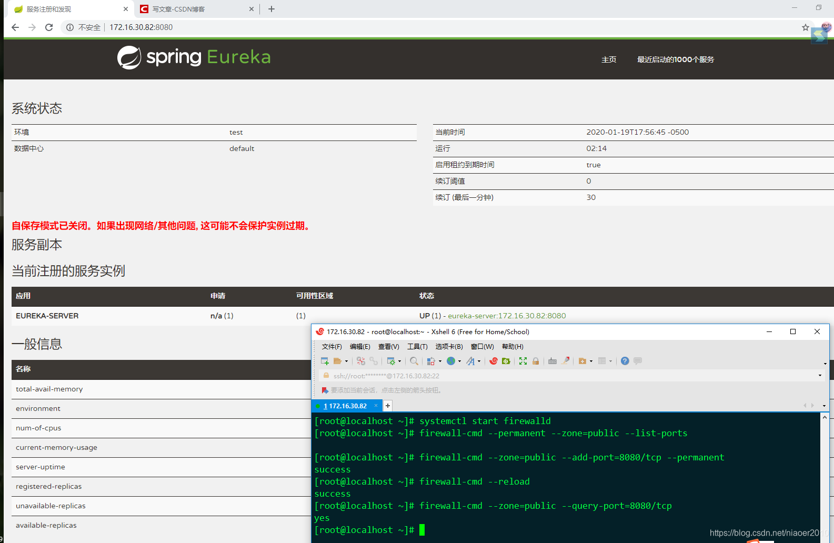The width and height of the screenshot is (834, 543).
Task: Expand Properties dropdown arrow in Xshell toolbar
Action: [x=399, y=361]
